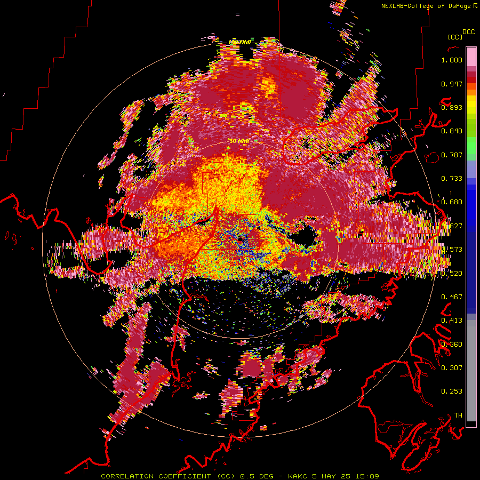This screenshot has width=480, height=480.
Task: Select the 0.893 scale value
Action: (452, 107)
